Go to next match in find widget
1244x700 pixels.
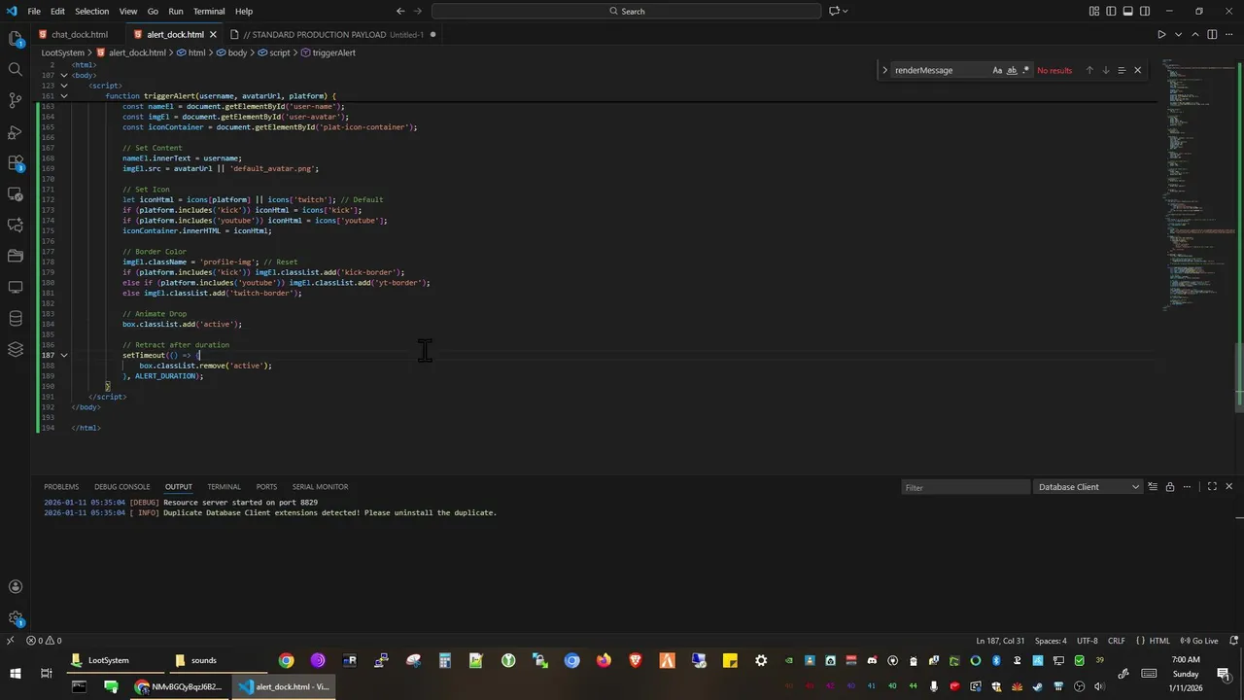pos(1105,70)
